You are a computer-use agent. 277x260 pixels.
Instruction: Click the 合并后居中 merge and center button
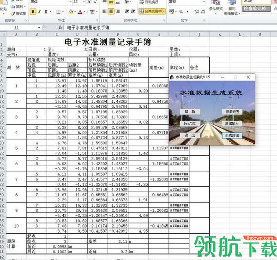point(151,12)
